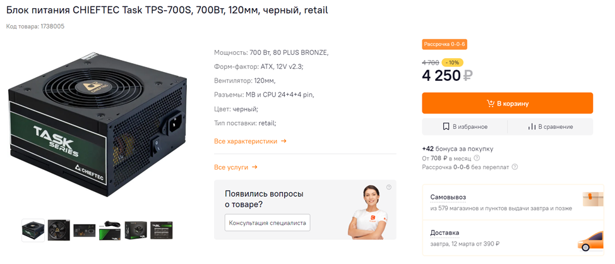The width and height of the screenshot is (615, 264).
Task: Toggle В сравнение for this product
Action: pyautogui.click(x=551, y=127)
